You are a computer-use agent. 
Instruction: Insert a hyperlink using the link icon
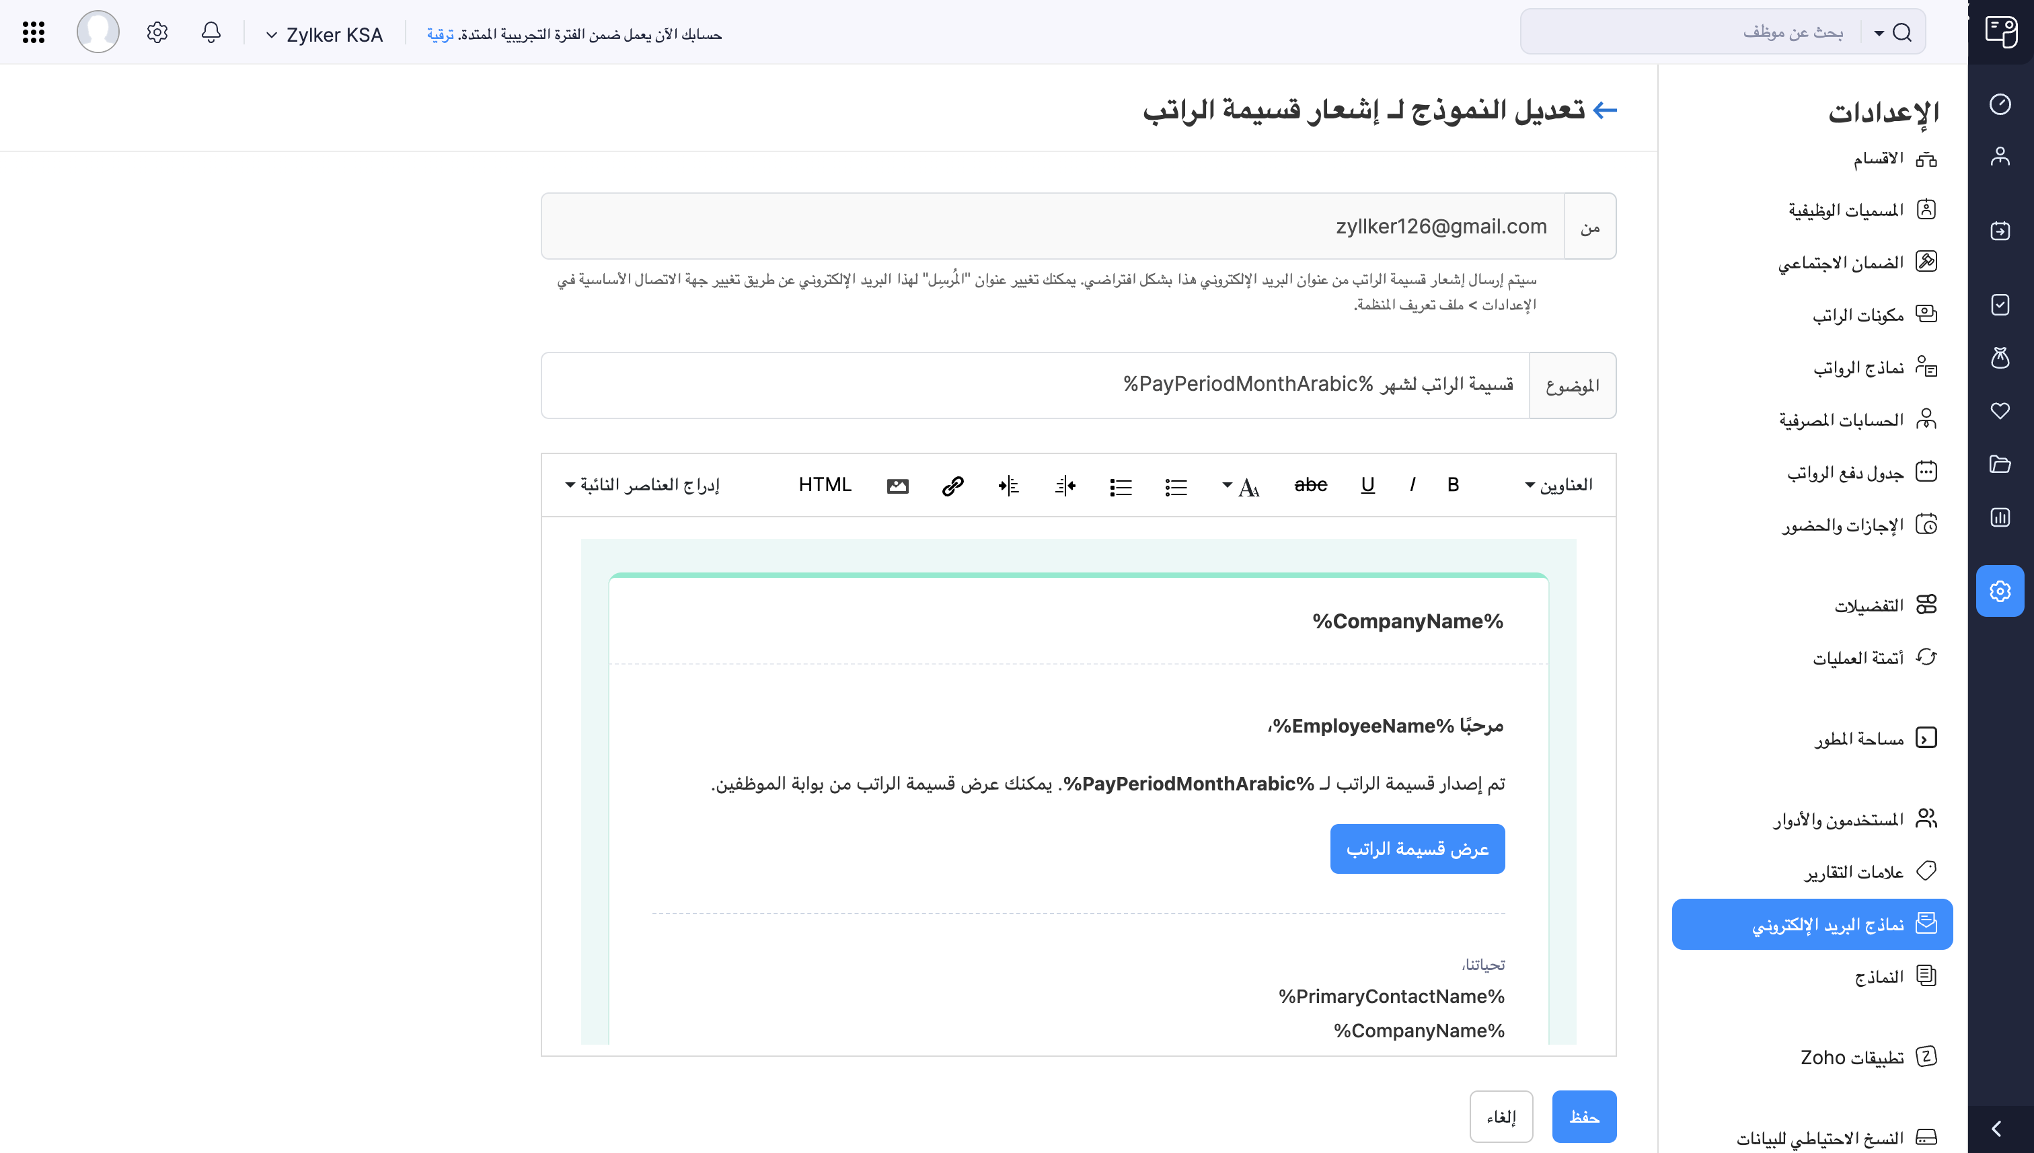[952, 486]
